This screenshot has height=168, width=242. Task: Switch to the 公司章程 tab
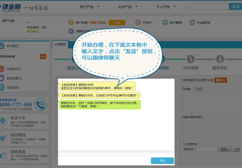pyautogui.click(x=59, y=44)
